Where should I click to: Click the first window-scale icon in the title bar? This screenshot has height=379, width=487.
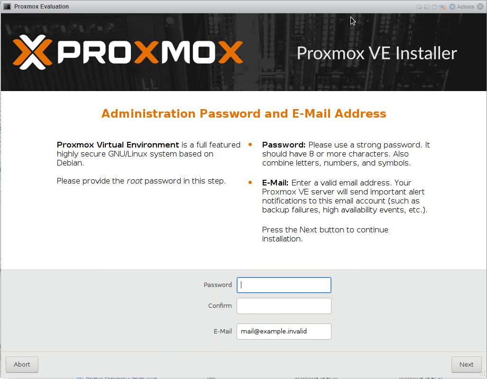pos(419,7)
